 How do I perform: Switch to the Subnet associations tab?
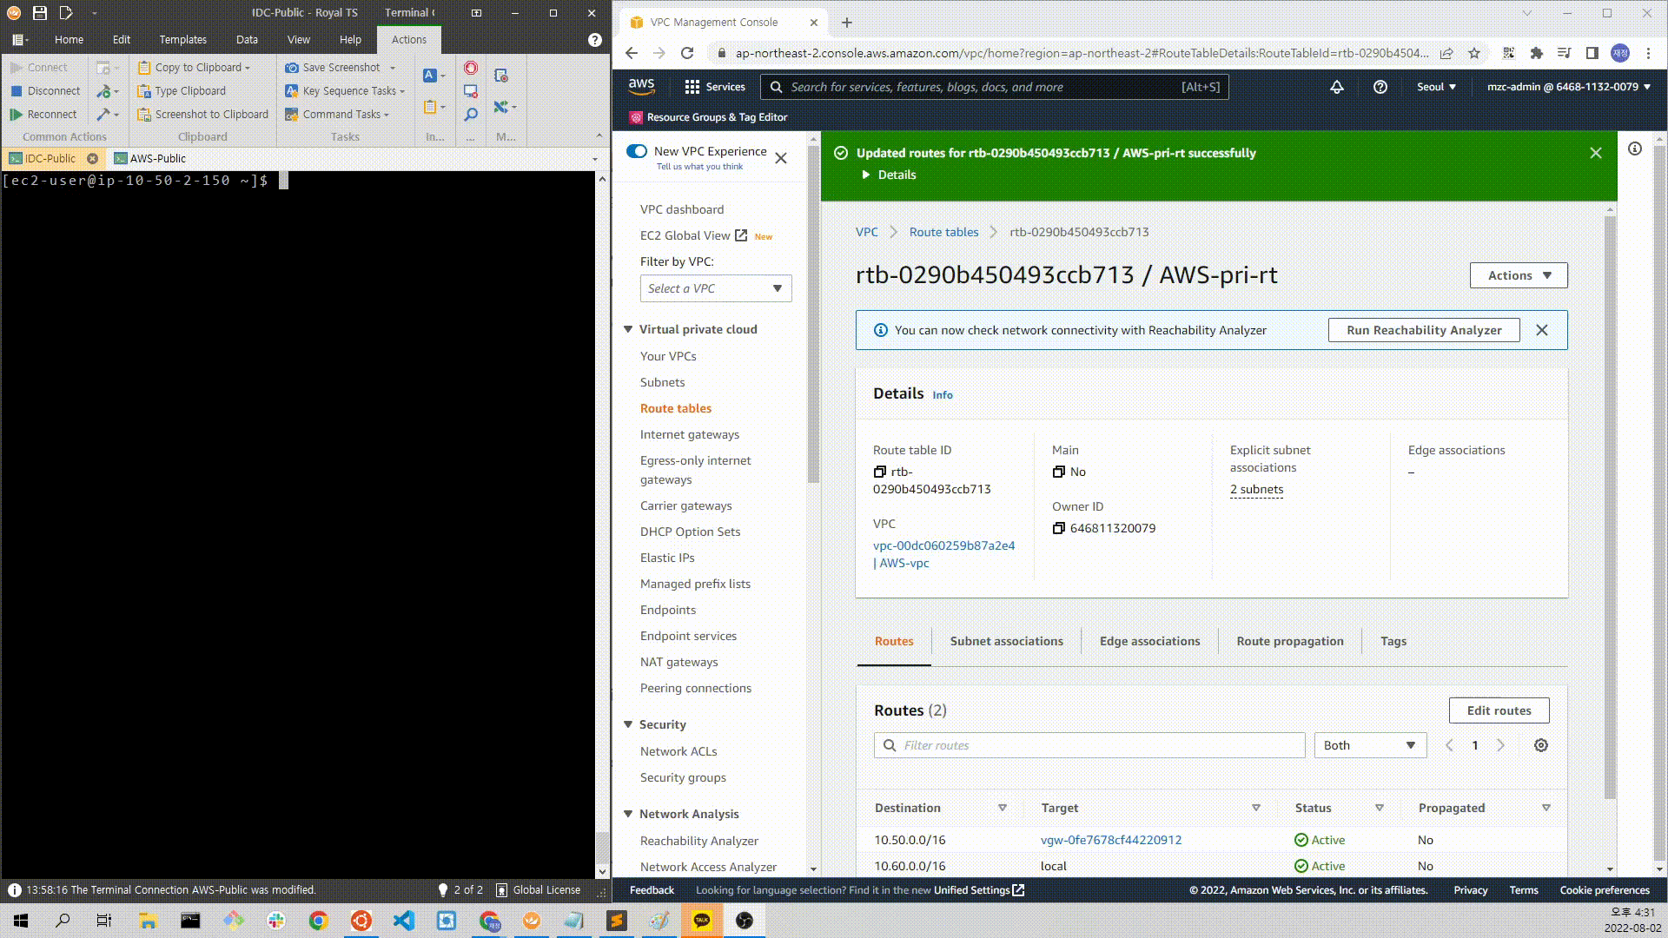click(x=1006, y=641)
